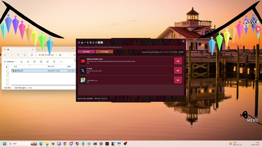Screen dimensions: 262x147
Task: Click the YouTube icon in the shortcut list
Action: tap(83, 61)
